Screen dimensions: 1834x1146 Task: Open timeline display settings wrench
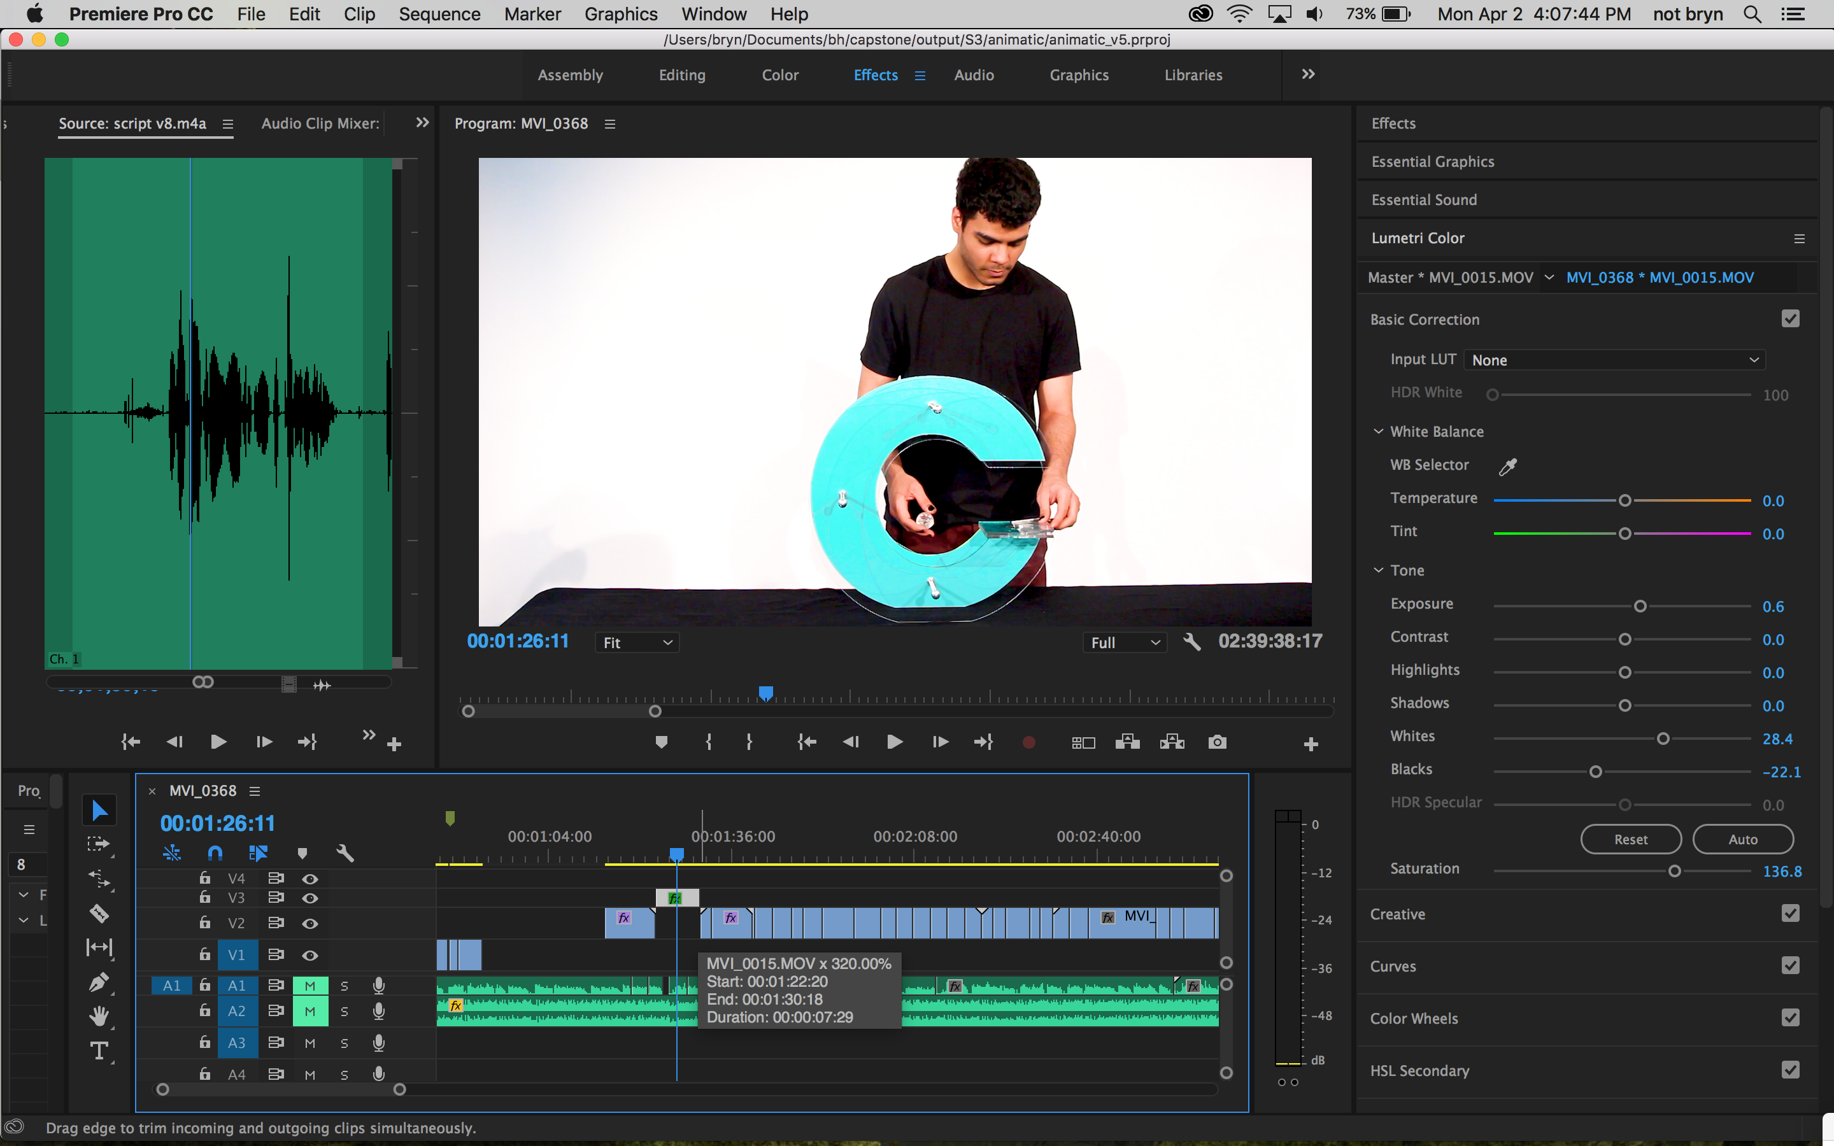tap(345, 853)
